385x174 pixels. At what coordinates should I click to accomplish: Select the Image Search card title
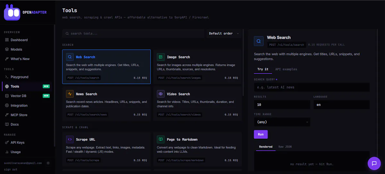pyautogui.click(x=178, y=57)
